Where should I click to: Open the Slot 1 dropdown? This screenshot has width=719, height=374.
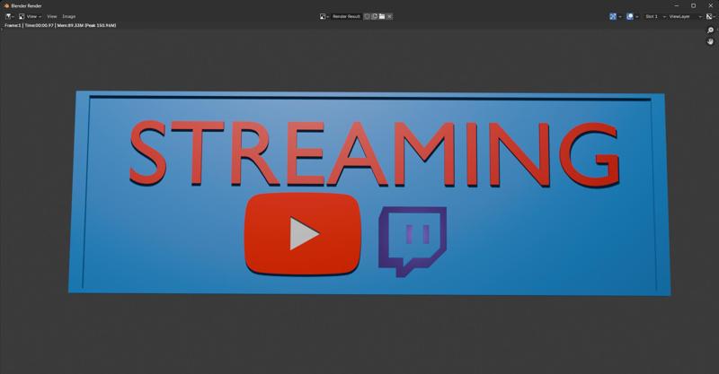(655, 16)
